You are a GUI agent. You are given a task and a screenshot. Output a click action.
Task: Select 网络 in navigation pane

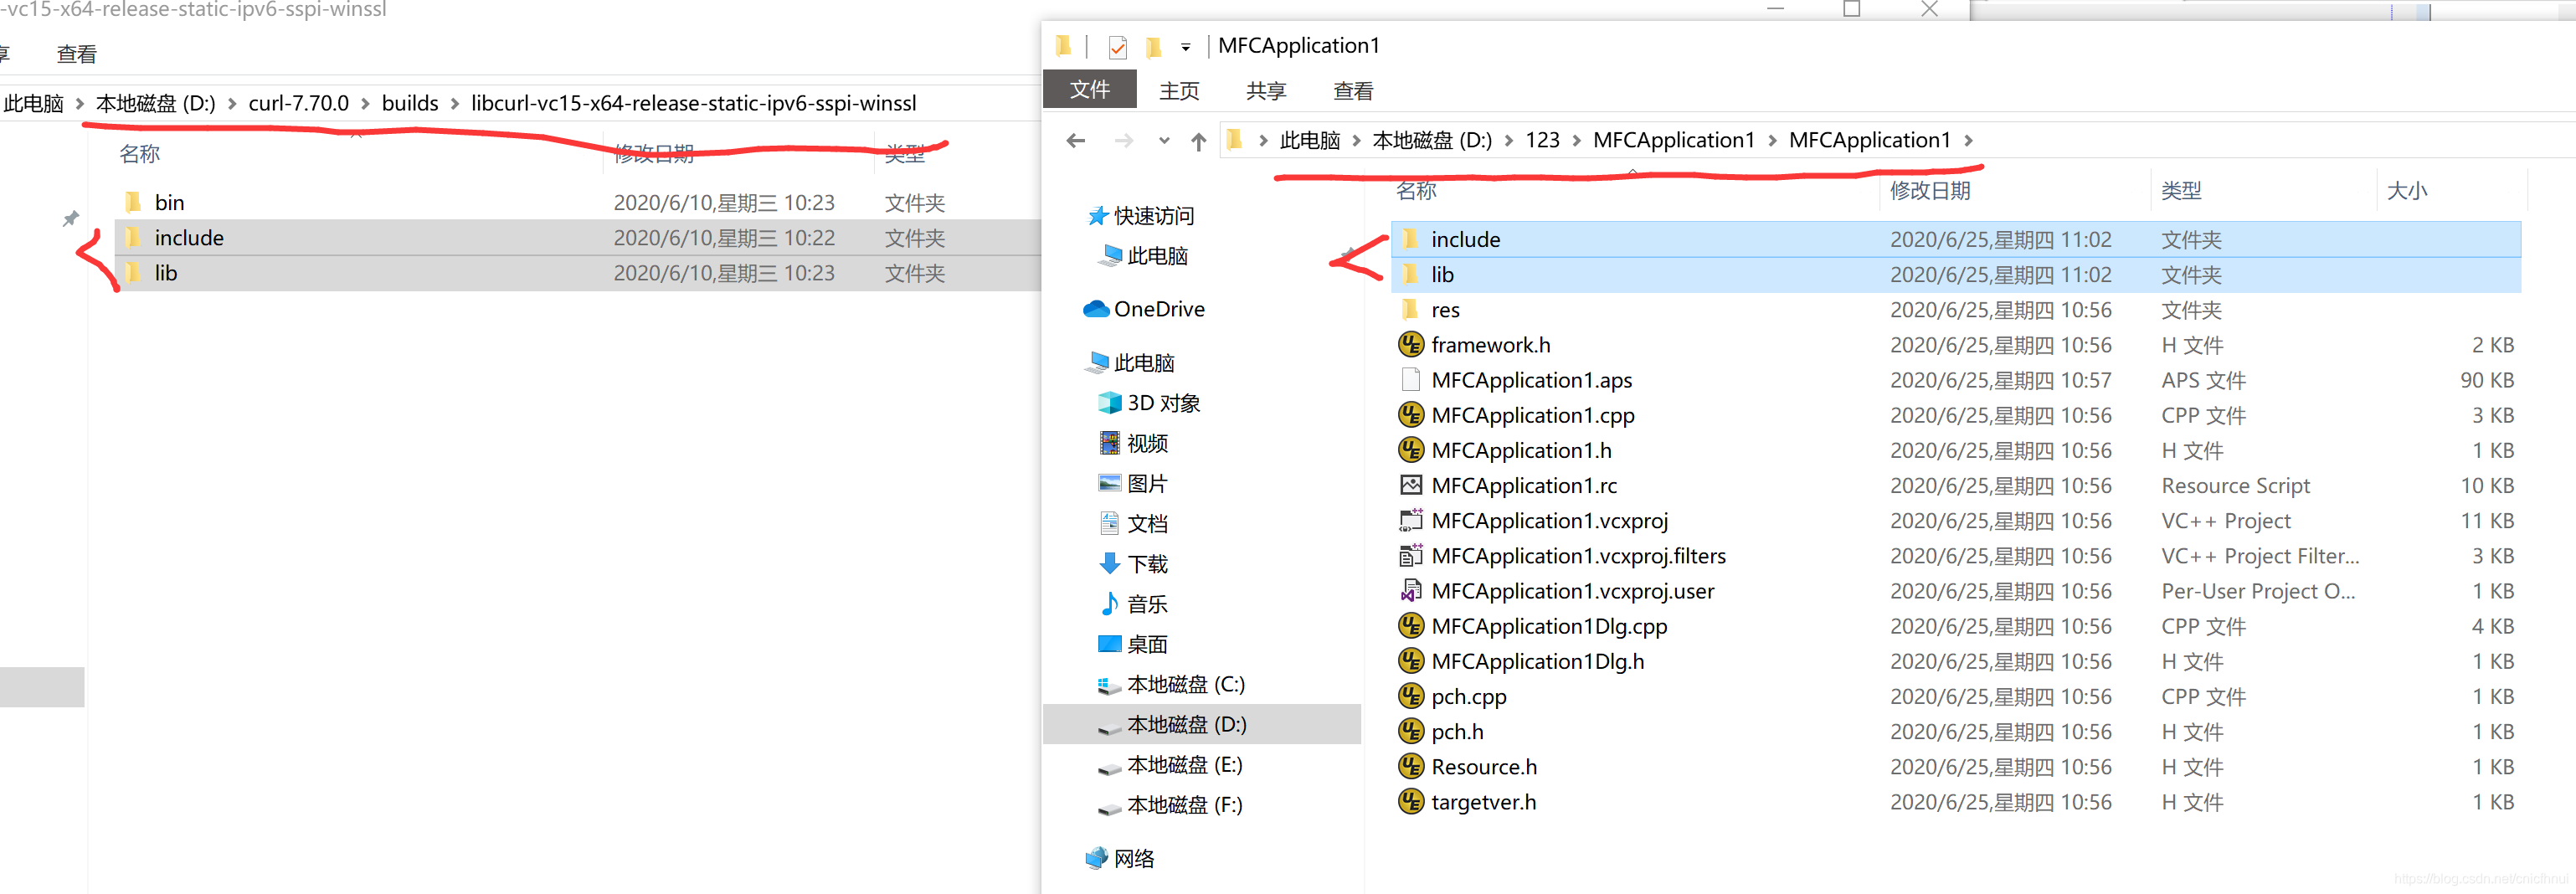[1120, 858]
